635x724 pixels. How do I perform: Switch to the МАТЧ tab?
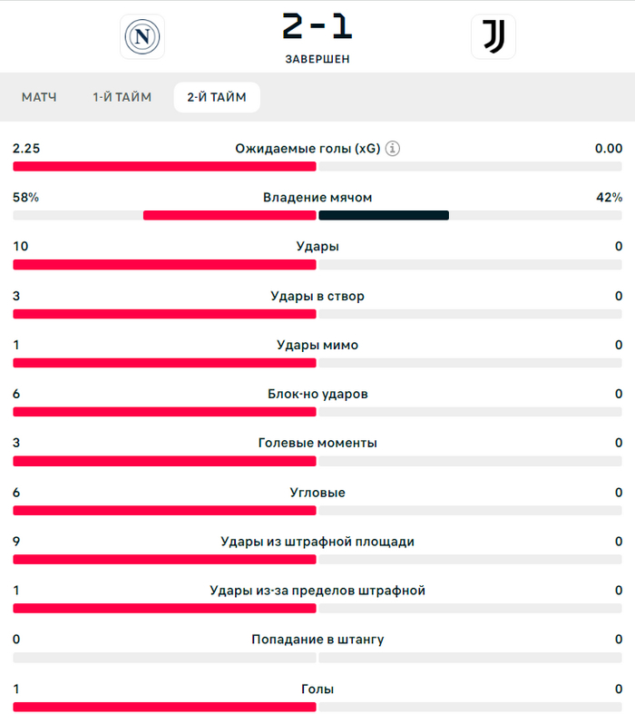(x=39, y=97)
